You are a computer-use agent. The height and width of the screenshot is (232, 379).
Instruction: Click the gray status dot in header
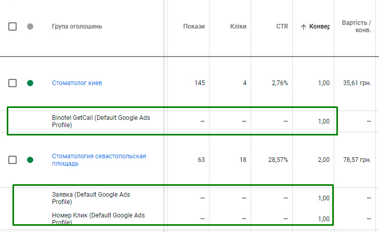click(x=30, y=26)
